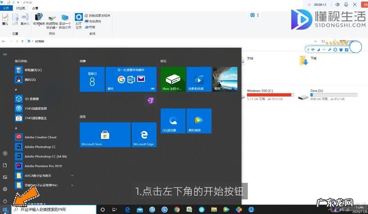Open the Excel icon on taskbar

189,209
